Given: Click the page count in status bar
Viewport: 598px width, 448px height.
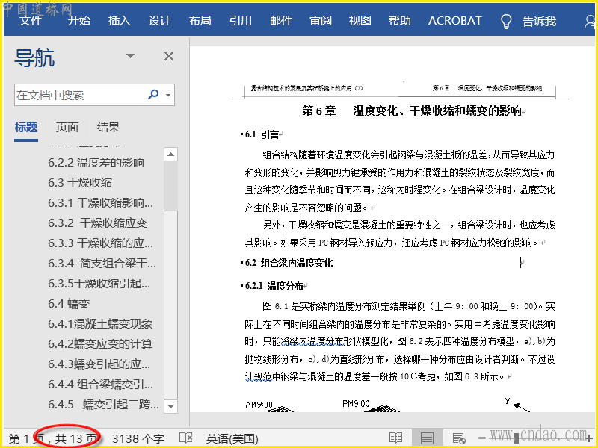Looking at the screenshot, I should tap(52, 439).
